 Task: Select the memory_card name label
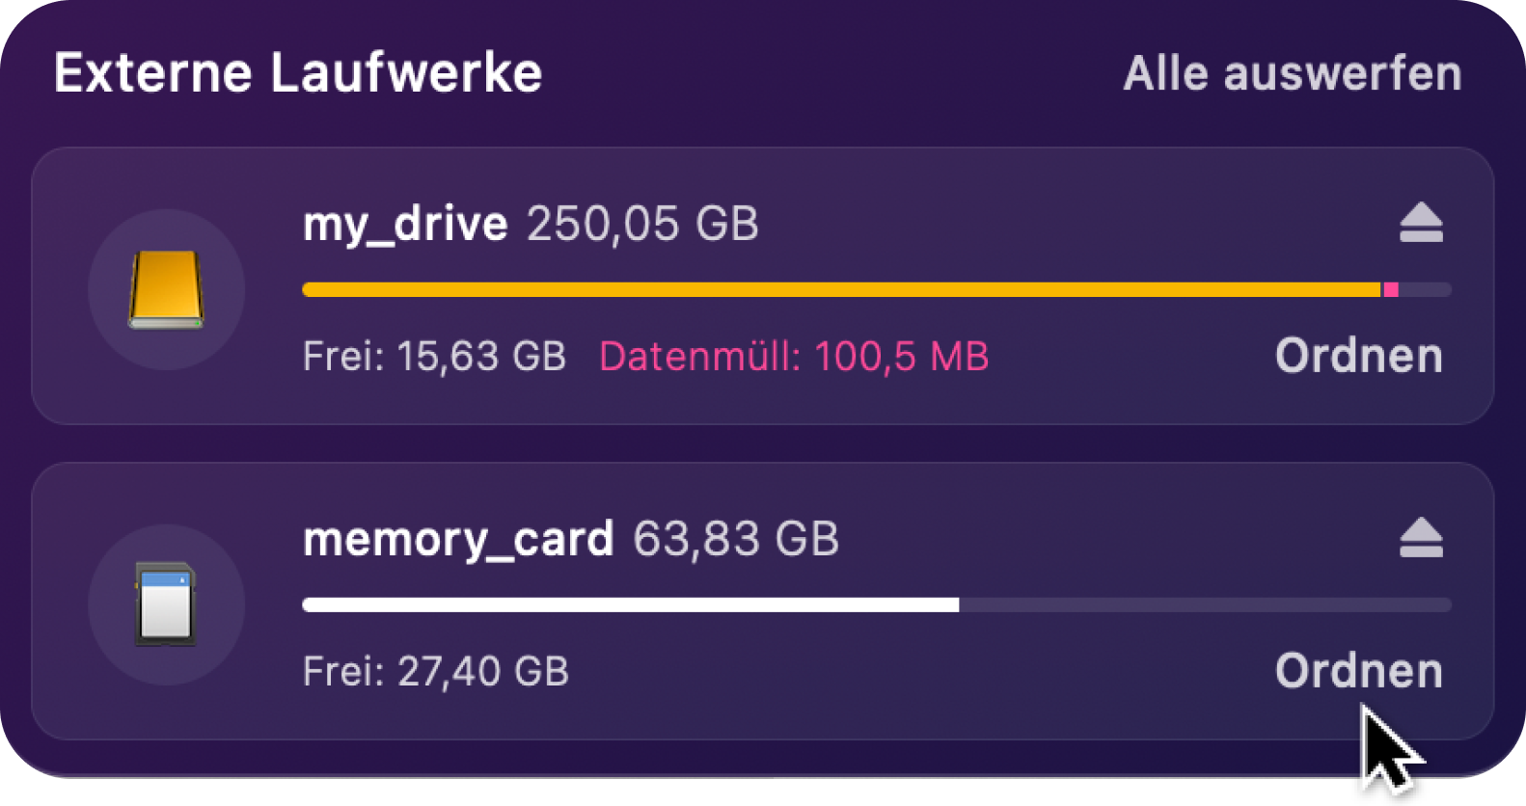(458, 540)
